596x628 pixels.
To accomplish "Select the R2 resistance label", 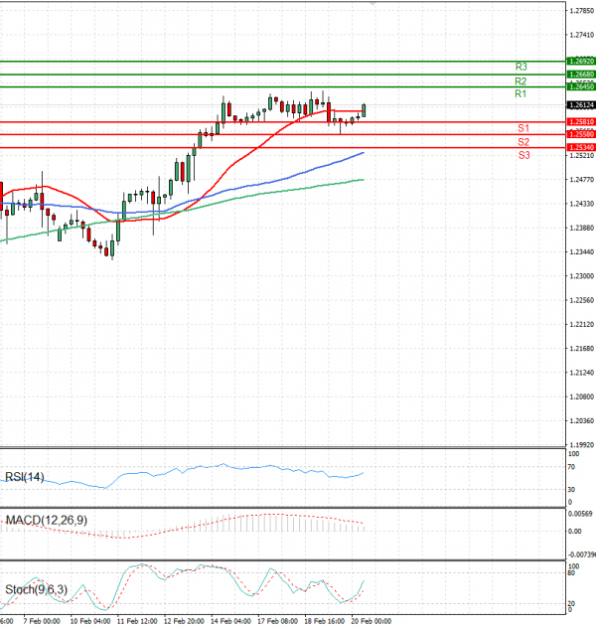I will pyautogui.click(x=521, y=81).
